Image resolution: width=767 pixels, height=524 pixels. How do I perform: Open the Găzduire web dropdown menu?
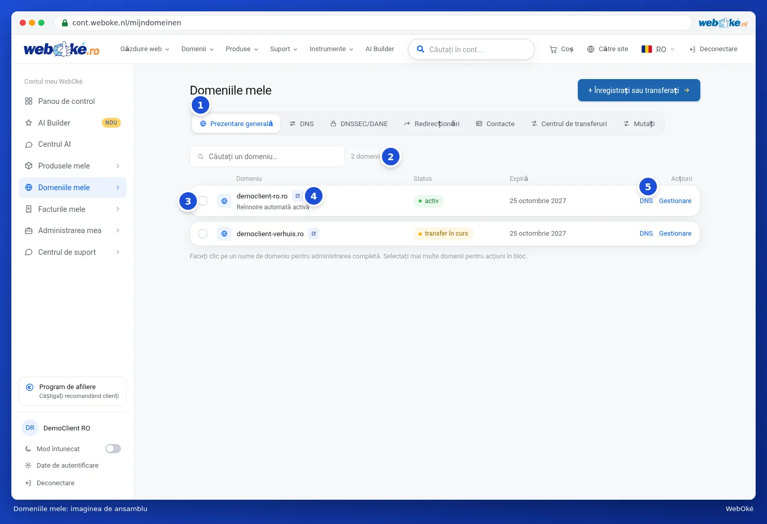(145, 49)
